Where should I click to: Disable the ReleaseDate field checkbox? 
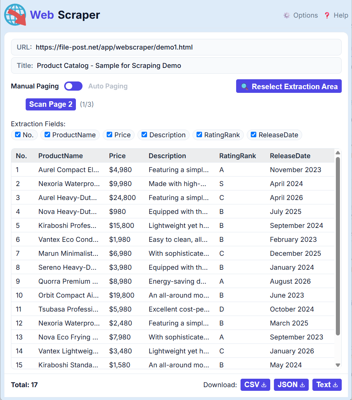[x=253, y=134]
